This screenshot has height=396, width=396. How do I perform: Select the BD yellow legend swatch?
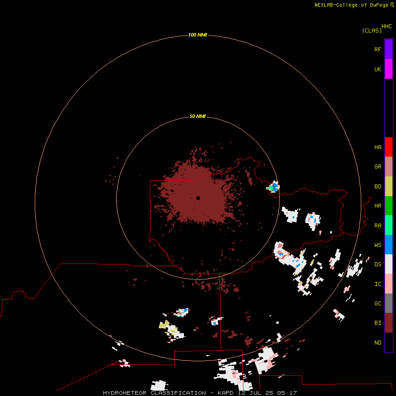point(389,187)
